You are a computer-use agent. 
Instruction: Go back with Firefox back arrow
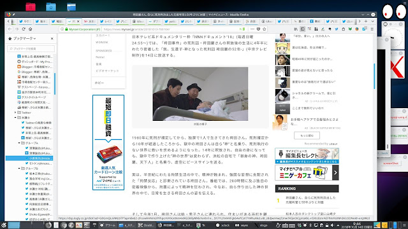tap(10, 29)
